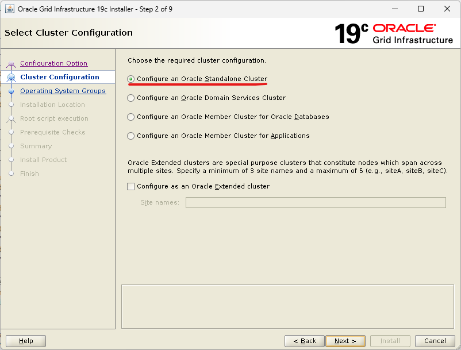Click the Summary step text
The image size is (461, 350).
(x=36, y=146)
